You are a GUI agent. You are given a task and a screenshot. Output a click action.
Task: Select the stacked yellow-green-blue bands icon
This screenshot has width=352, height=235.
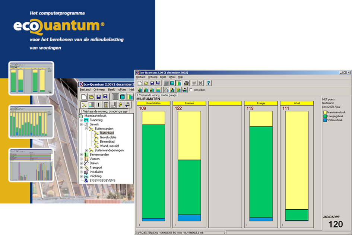click(158, 90)
